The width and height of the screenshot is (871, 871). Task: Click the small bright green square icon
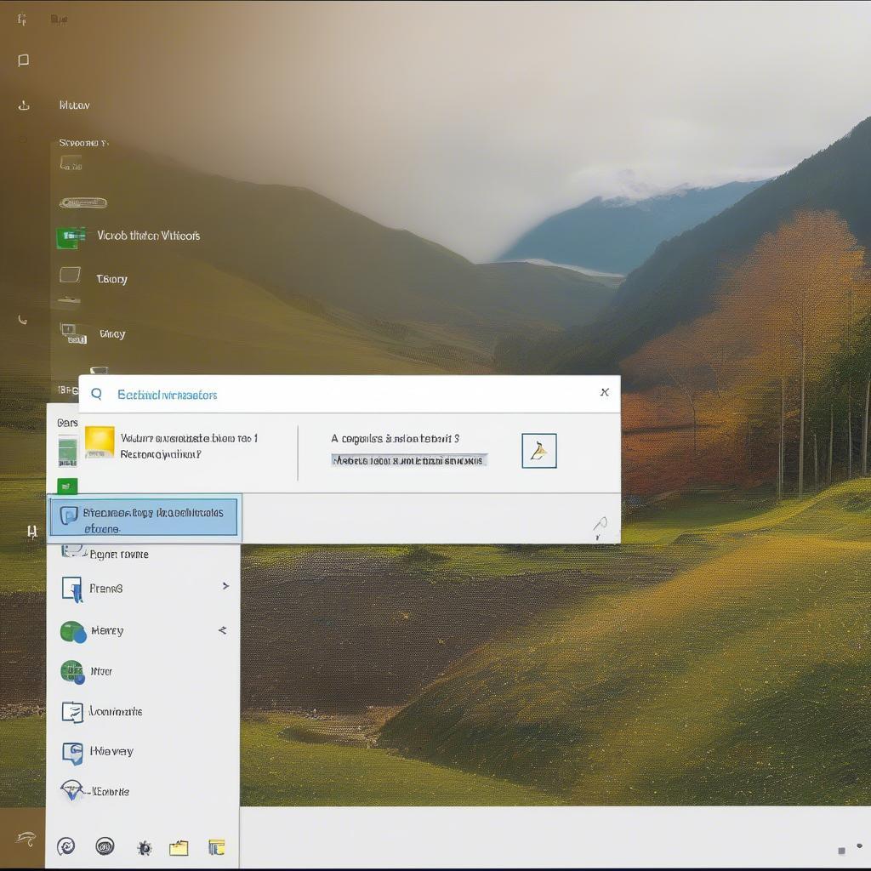67,487
